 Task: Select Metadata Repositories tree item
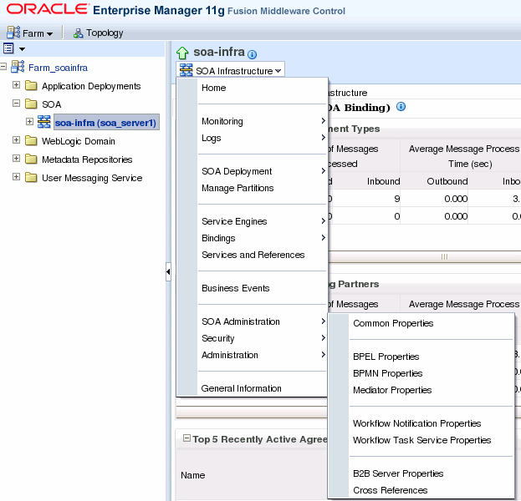tap(87, 159)
